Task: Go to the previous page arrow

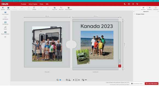Action: pyautogui.click(x=73, y=80)
